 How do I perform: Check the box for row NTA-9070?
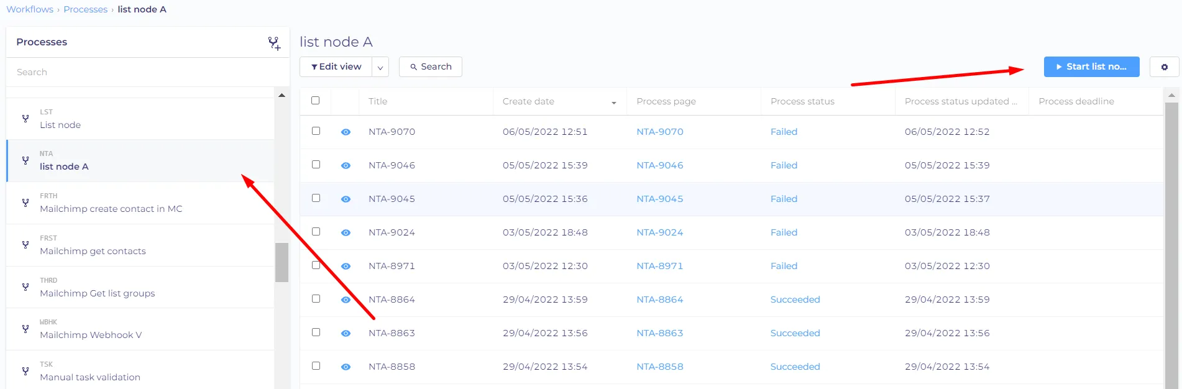pos(316,130)
